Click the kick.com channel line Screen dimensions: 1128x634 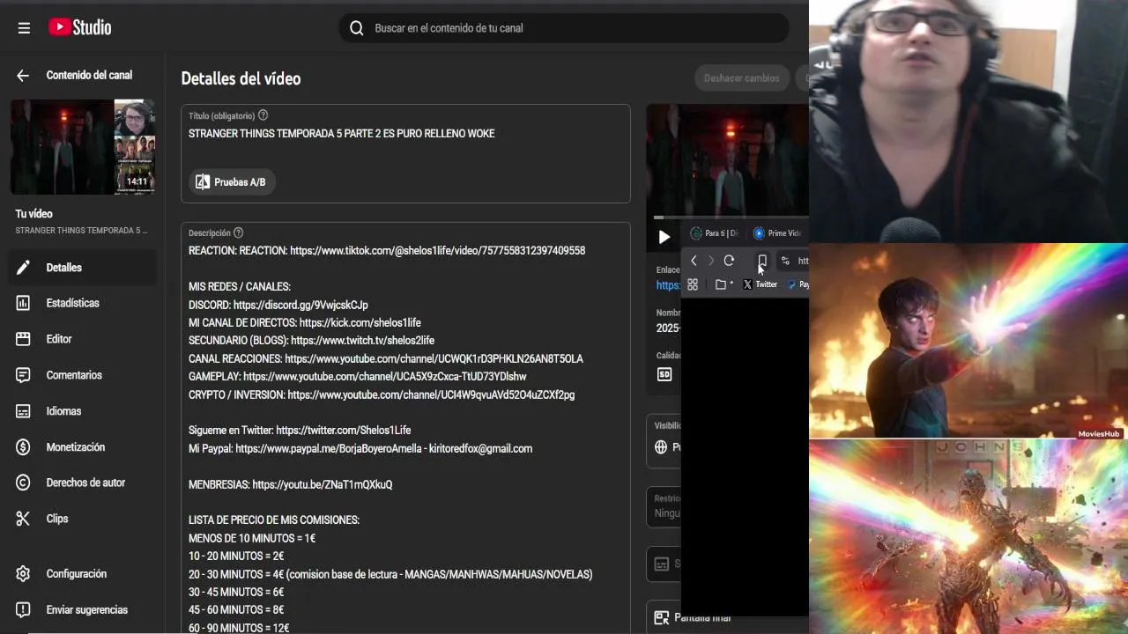pyautogui.click(x=305, y=323)
